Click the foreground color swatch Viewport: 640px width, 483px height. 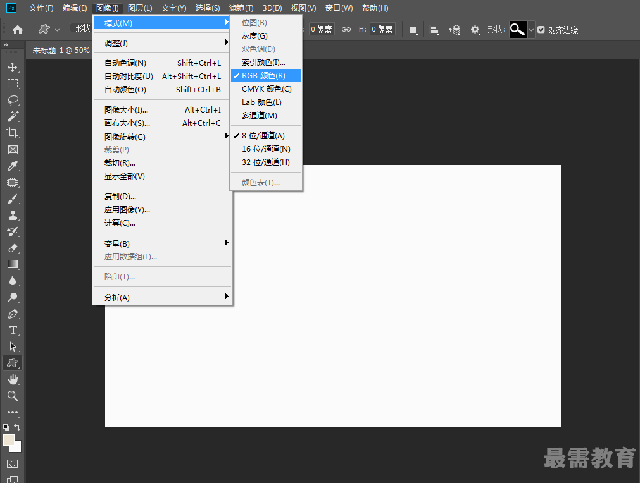click(9, 440)
